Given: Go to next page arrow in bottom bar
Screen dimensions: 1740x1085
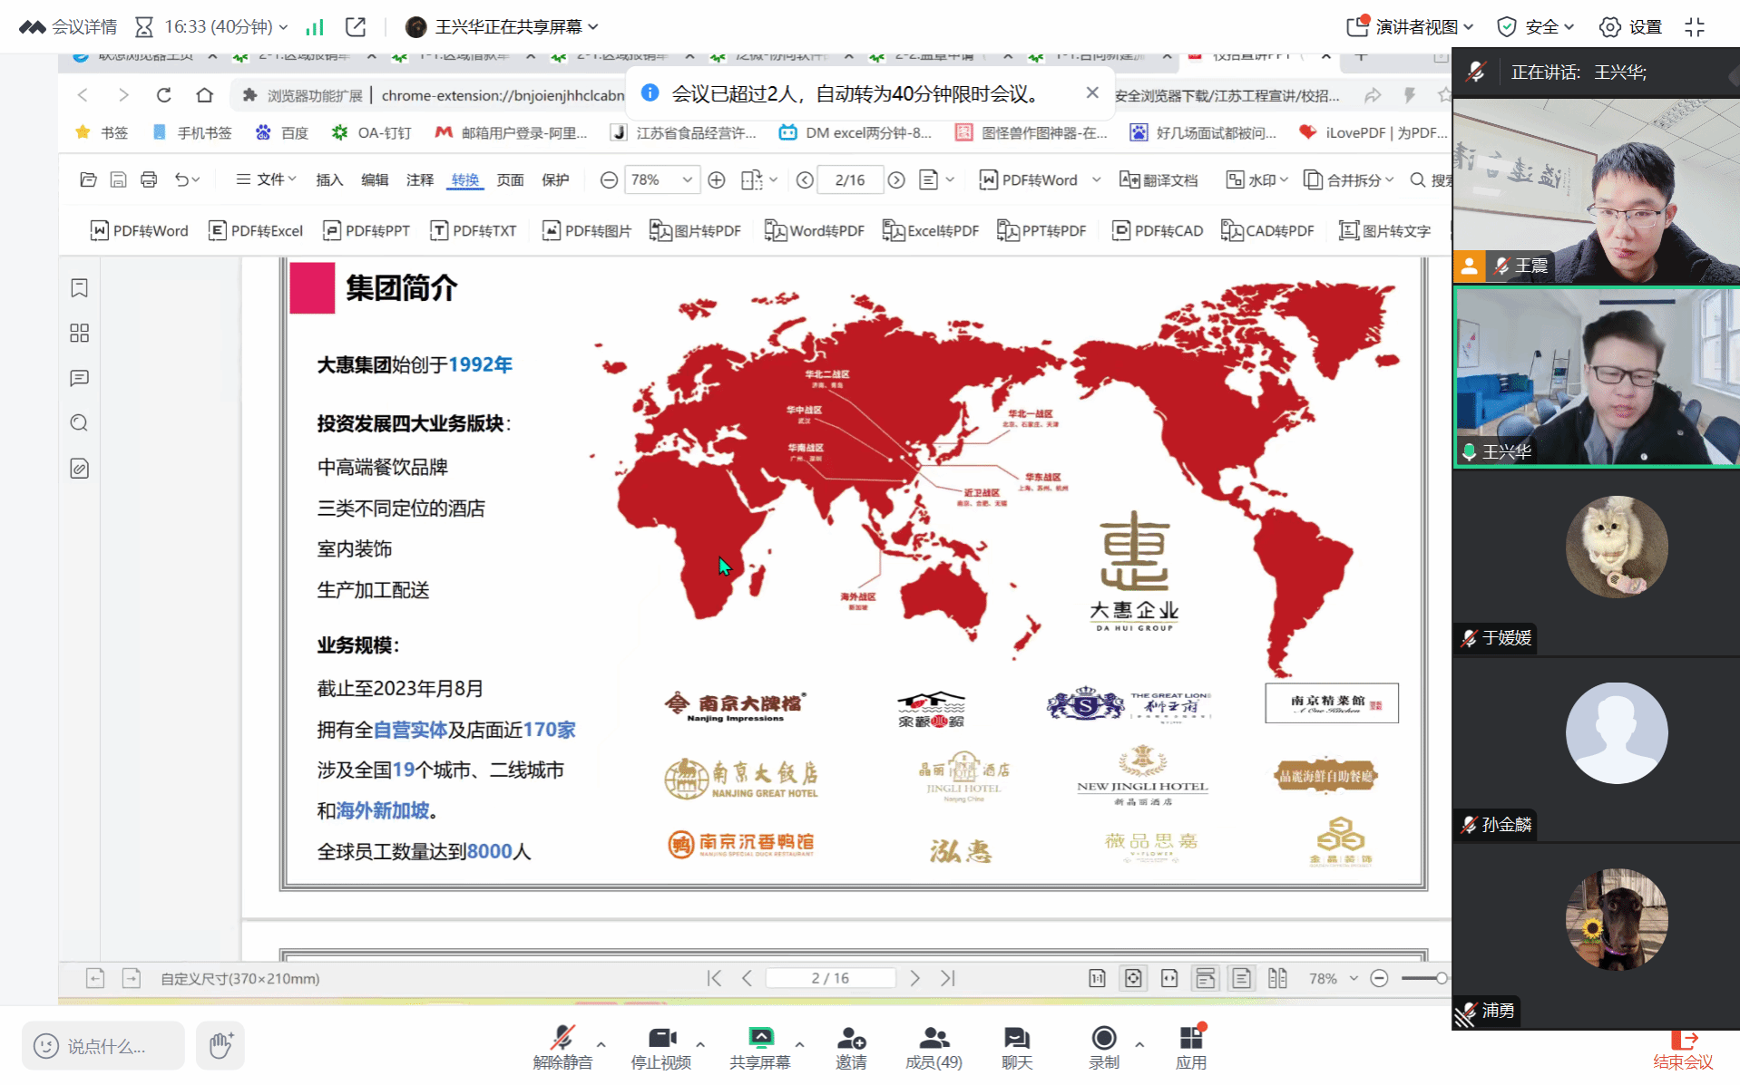Looking at the screenshot, I should coord(914,978).
